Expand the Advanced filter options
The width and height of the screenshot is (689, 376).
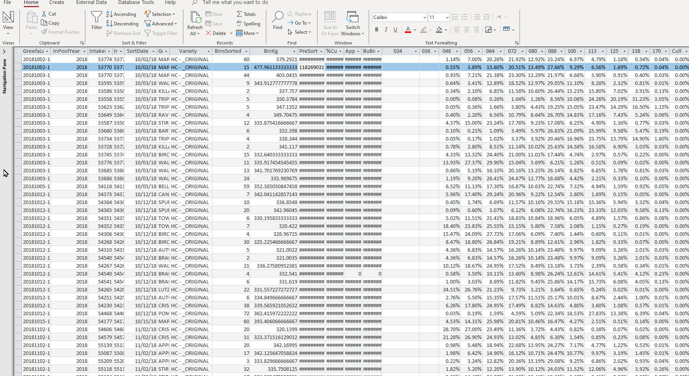(161, 24)
